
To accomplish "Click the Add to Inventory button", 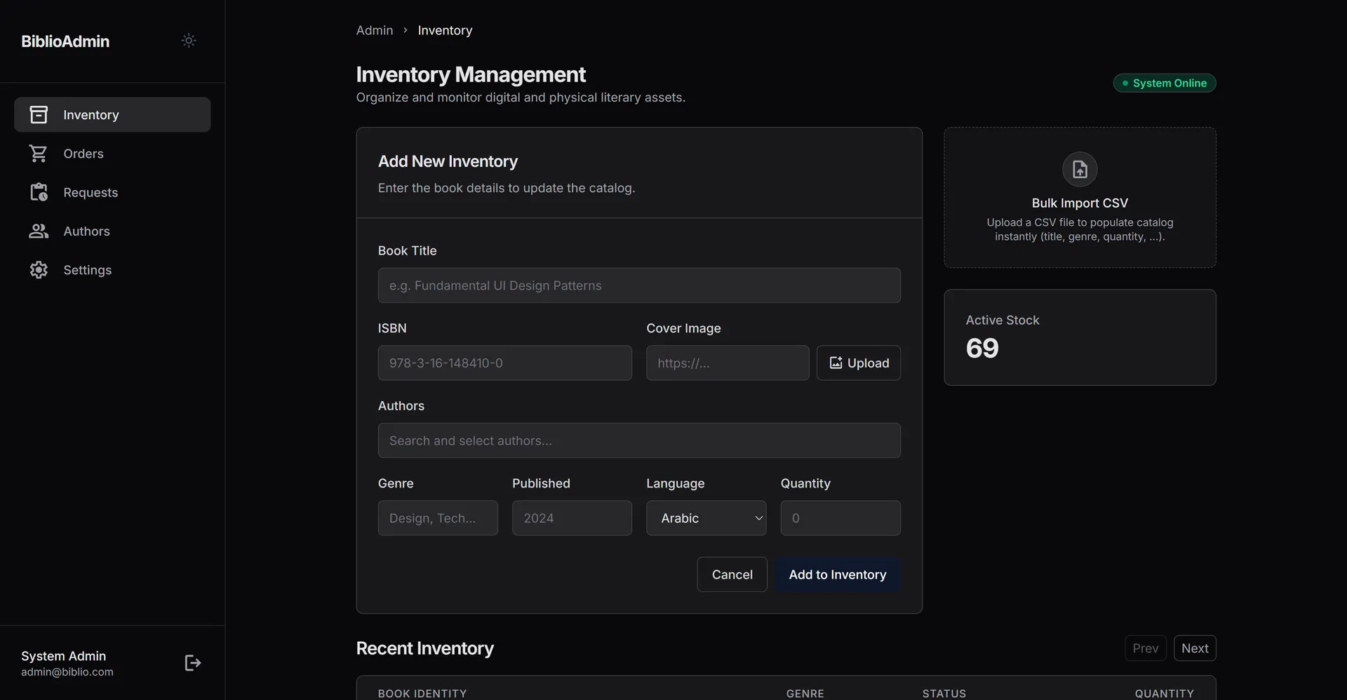I will click(x=838, y=574).
